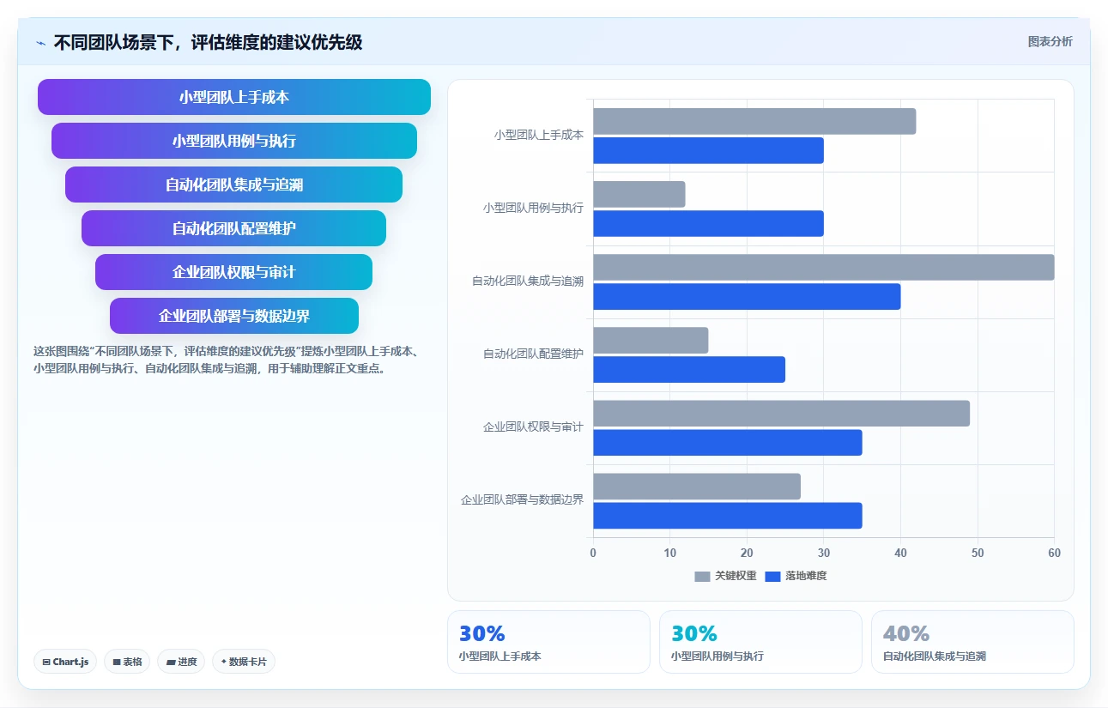Image resolution: width=1108 pixels, height=708 pixels.
Task: Click the Chart.js tag chip
Action: [65, 662]
